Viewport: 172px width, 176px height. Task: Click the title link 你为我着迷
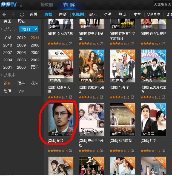158,34
